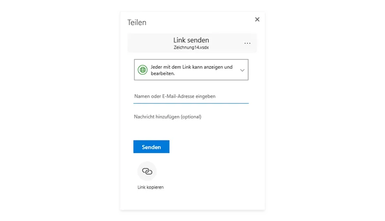Click the 'Nachricht hinzufügen (optional)' message box

click(168, 117)
